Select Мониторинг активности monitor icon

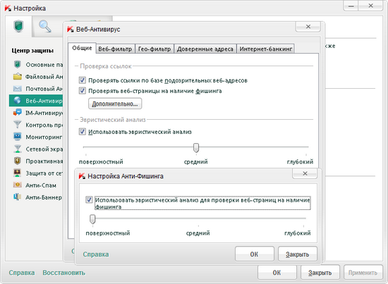pyautogui.click(x=17, y=137)
